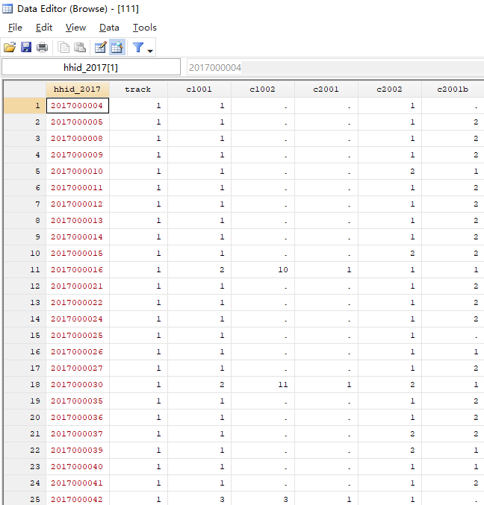Screen dimensions: 484x505
Task: Open the View menu
Action: (x=75, y=28)
